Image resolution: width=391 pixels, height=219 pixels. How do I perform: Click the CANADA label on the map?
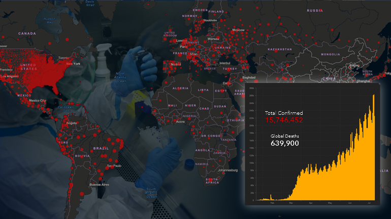pyautogui.click(x=26, y=33)
